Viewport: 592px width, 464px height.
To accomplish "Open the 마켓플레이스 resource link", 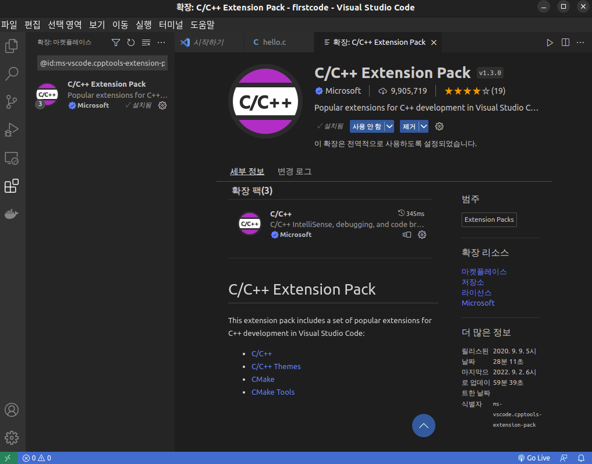I will click(484, 272).
